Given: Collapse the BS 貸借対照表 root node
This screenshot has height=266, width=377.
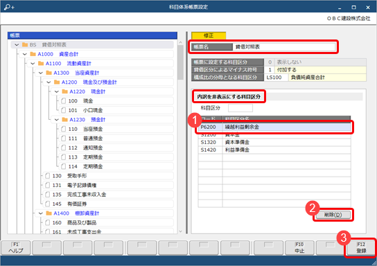Looking at the screenshot, I should pyautogui.click(x=17, y=45).
